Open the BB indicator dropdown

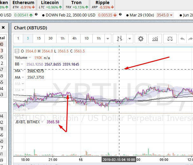(22, 64)
